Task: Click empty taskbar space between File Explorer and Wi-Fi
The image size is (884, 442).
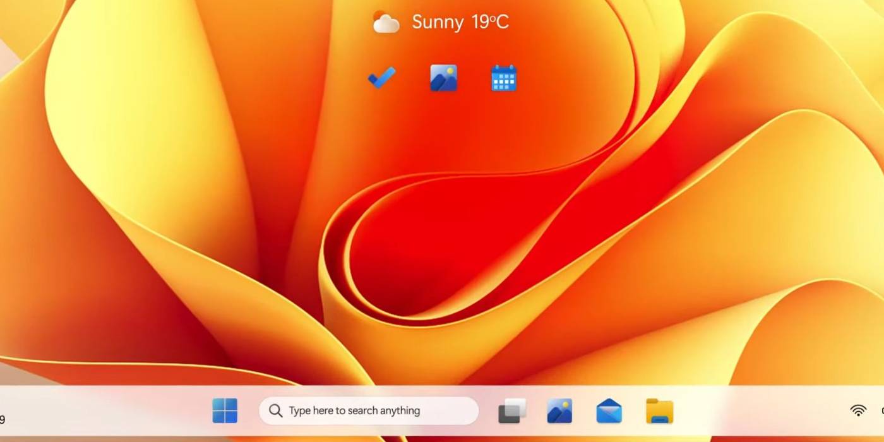Action: [758, 411]
